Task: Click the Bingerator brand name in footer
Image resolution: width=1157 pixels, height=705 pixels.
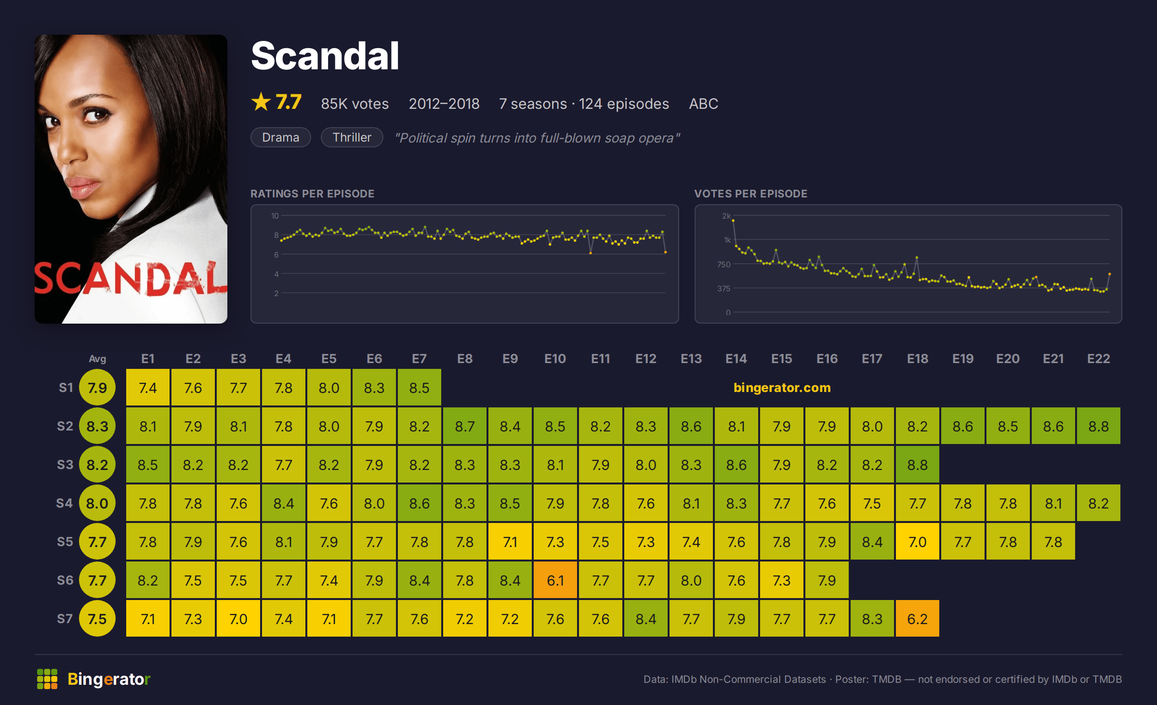Action: point(109,679)
